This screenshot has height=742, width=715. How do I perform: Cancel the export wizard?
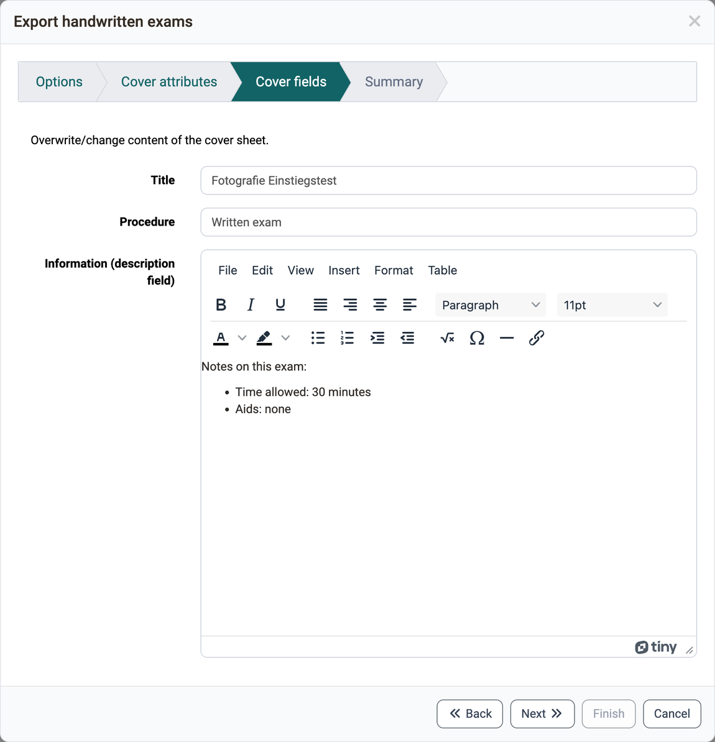click(x=672, y=713)
